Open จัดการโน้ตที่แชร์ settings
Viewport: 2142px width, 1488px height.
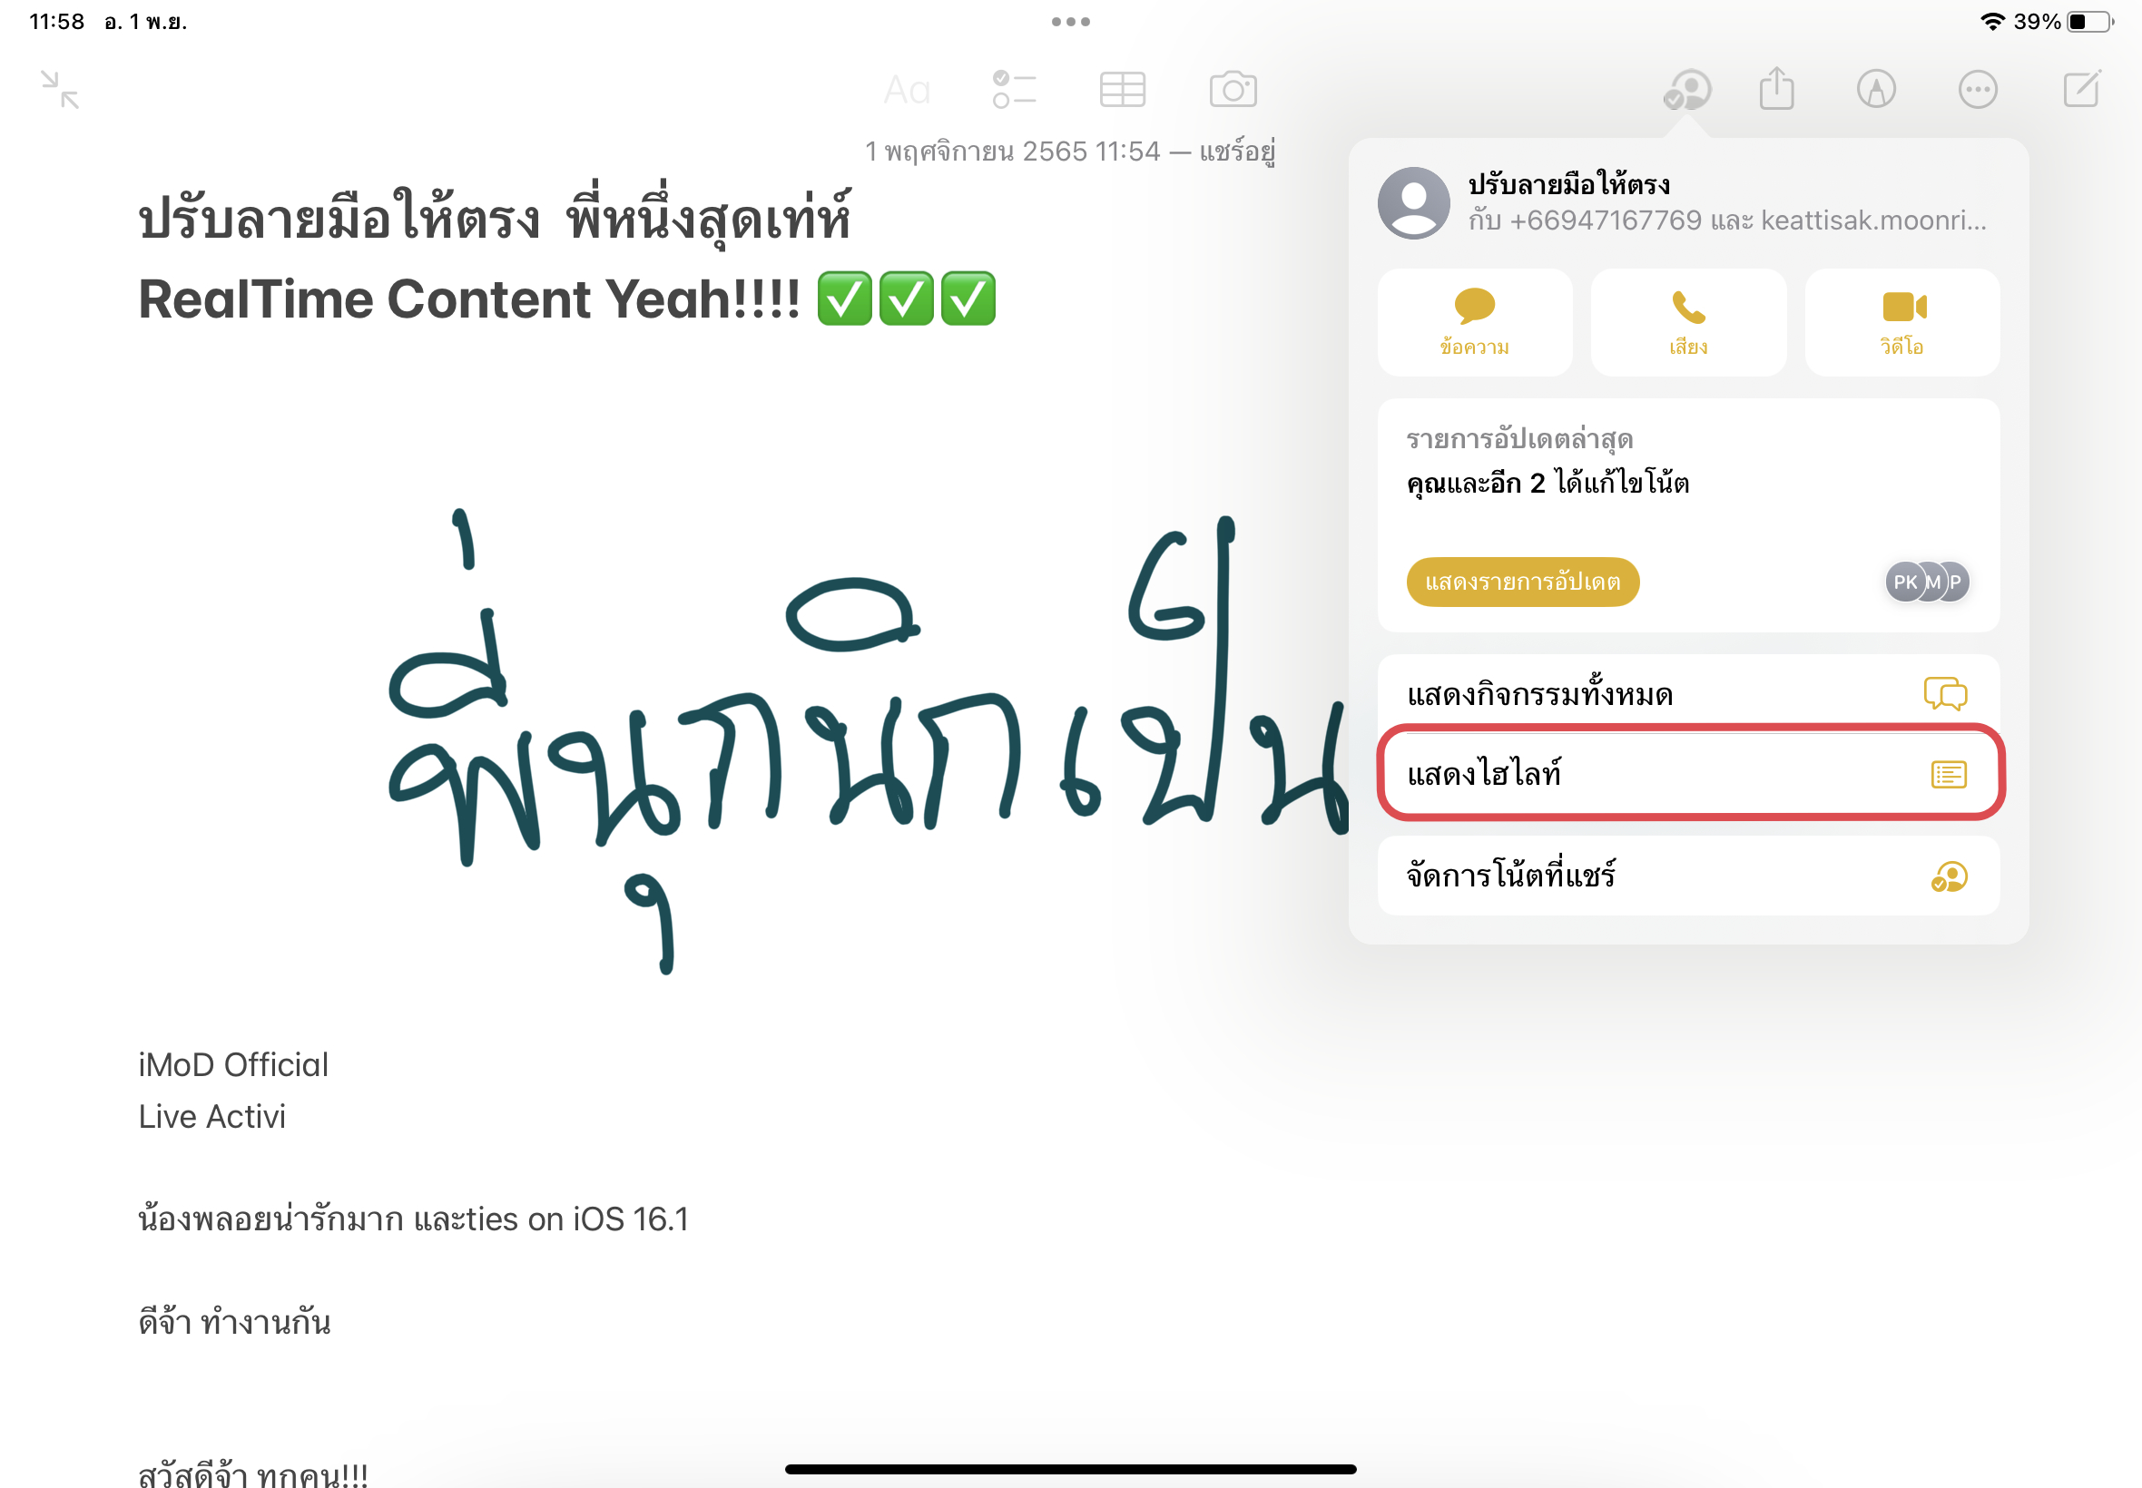[1688, 876]
